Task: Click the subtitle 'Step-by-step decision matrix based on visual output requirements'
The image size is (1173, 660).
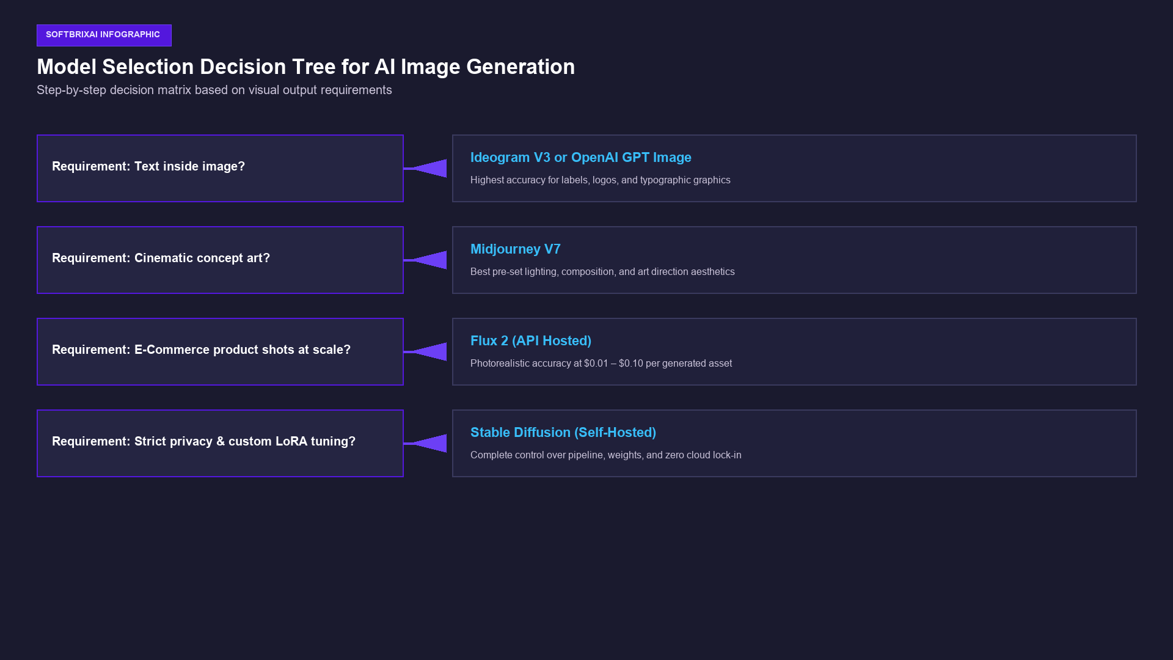Action: pos(214,90)
